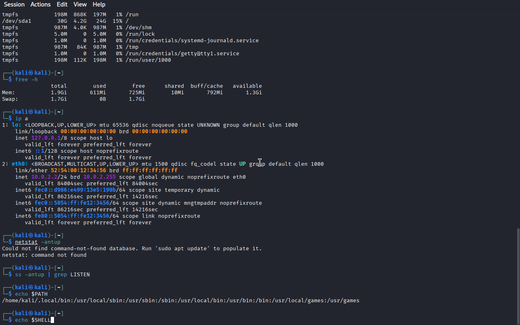520x325 pixels.
Task: Click the 'free -h' command text
Action: [x=26, y=80]
